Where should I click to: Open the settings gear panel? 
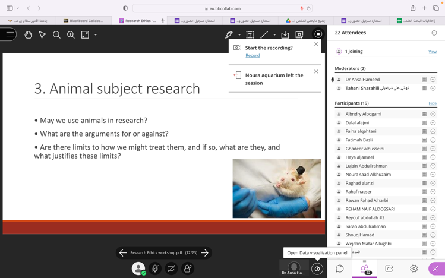pyautogui.click(x=414, y=268)
